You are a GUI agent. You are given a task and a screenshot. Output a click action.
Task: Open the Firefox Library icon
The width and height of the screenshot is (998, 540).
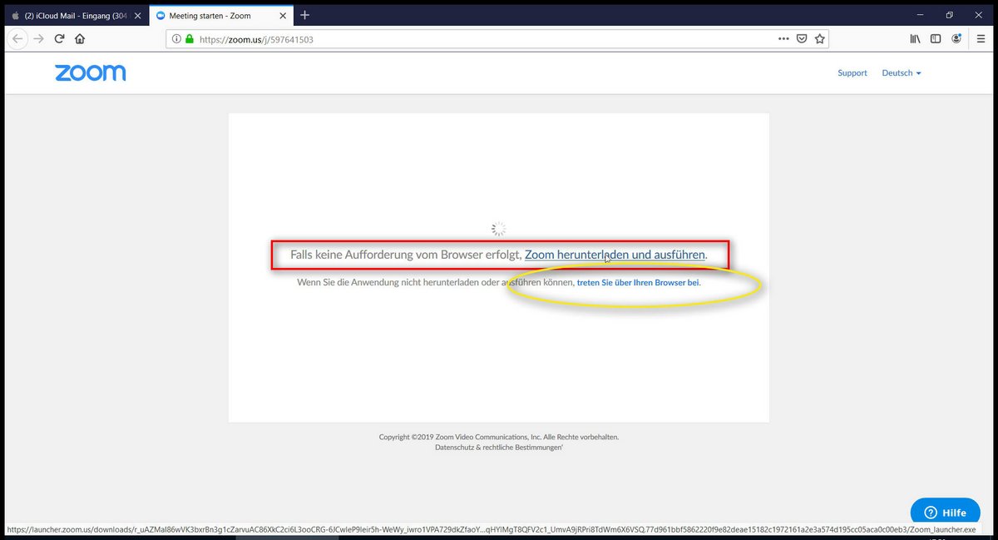915,38
